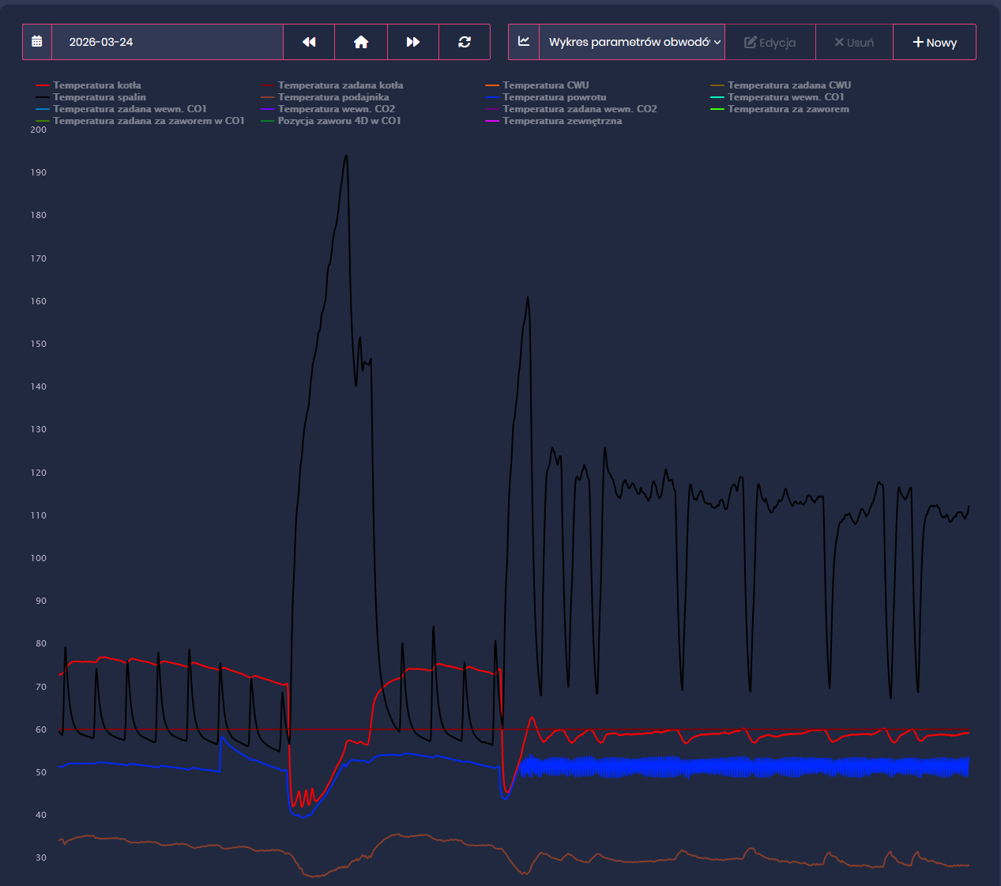
Task: Click the line chart icon beside dropdown
Action: pyautogui.click(x=524, y=42)
